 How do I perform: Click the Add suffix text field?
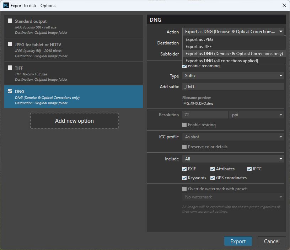point(233,87)
